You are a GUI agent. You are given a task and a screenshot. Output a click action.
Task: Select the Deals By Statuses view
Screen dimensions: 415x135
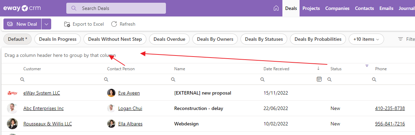pos(264,39)
